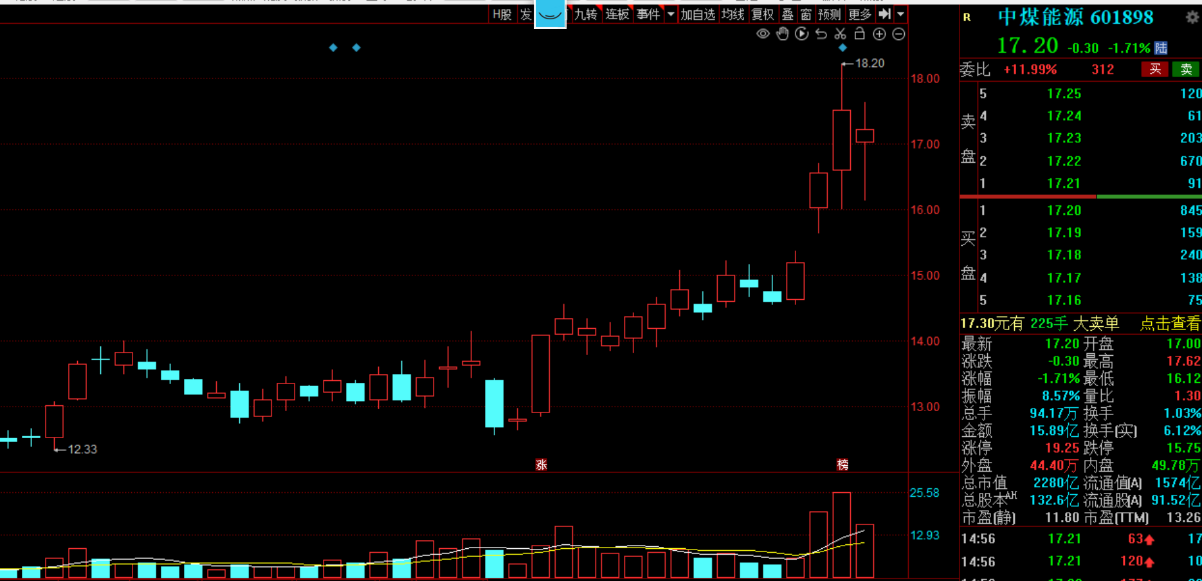Viewport: 1202px width, 581px height.
Task: Zoom in with the plus circle icon
Action: 879,34
